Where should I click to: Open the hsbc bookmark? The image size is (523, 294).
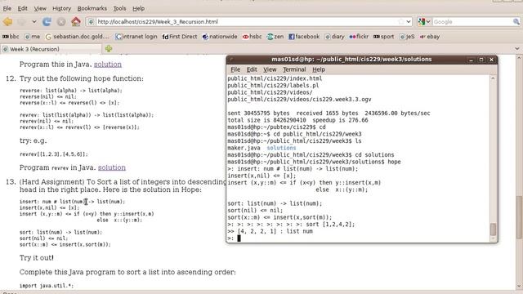(253, 36)
